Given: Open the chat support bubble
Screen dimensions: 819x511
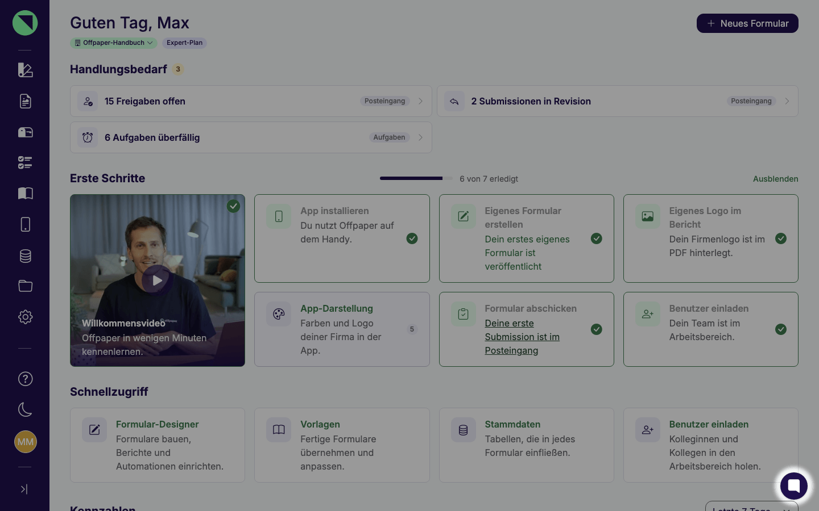Looking at the screenshot, I should tap(794, 486).
